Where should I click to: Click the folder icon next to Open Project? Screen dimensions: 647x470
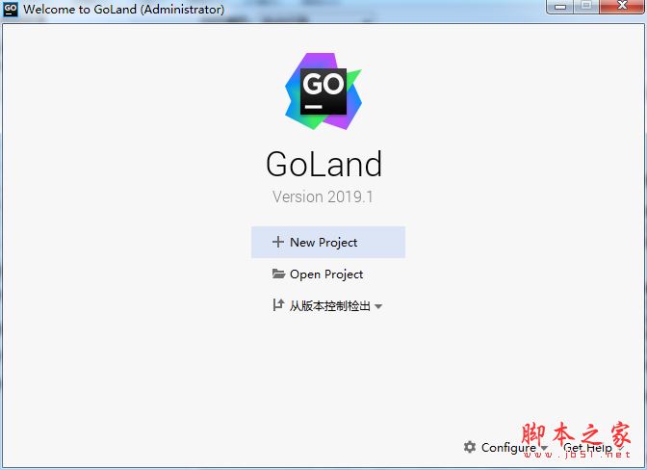point(278,274)
